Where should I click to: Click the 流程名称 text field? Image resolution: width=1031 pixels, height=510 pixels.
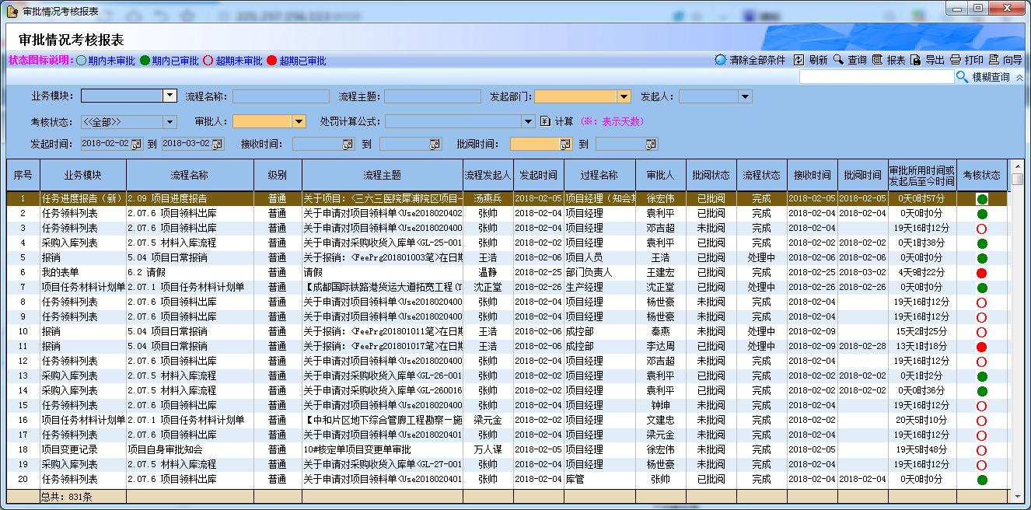pos(281,96)
